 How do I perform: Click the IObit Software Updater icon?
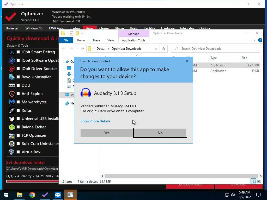12,60
